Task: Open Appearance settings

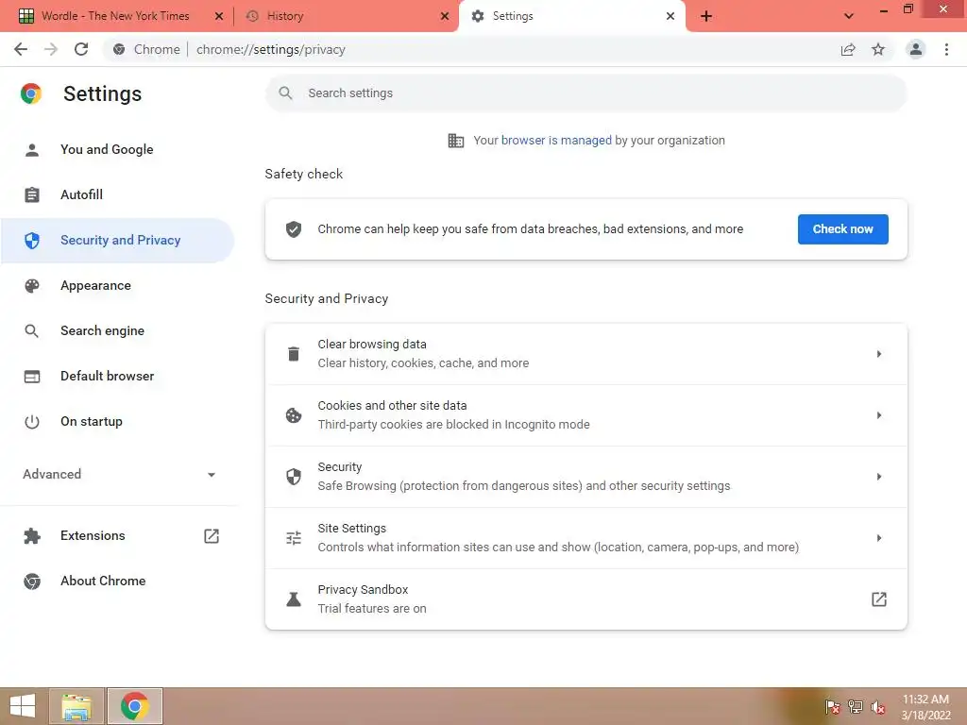Action: 117,285
